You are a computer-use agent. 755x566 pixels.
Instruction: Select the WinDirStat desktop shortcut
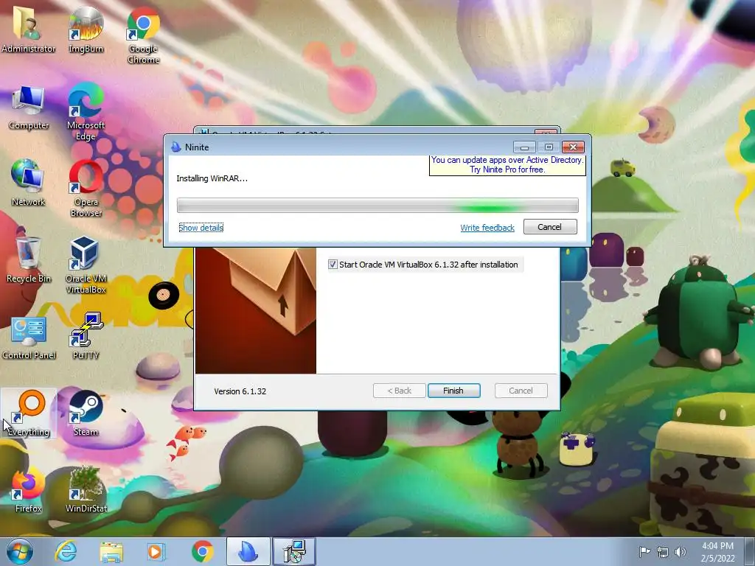coord(86,490)
